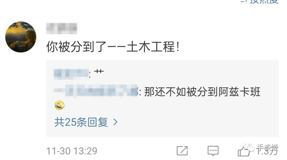
Task: Tap the laughing-crying emoji in reply
Action: click(60, 105)
